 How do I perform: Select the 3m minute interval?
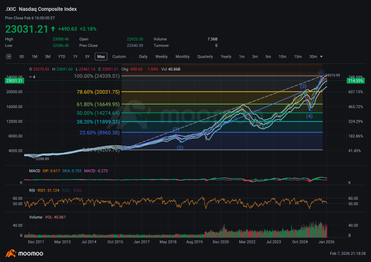pos(255,57)
